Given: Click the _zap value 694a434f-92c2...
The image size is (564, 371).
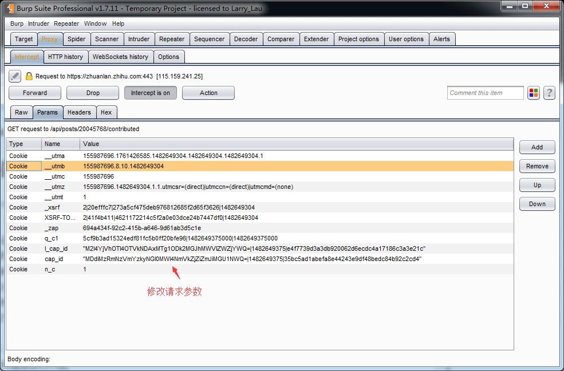Looking at the screenshot, I should point(142,228).
